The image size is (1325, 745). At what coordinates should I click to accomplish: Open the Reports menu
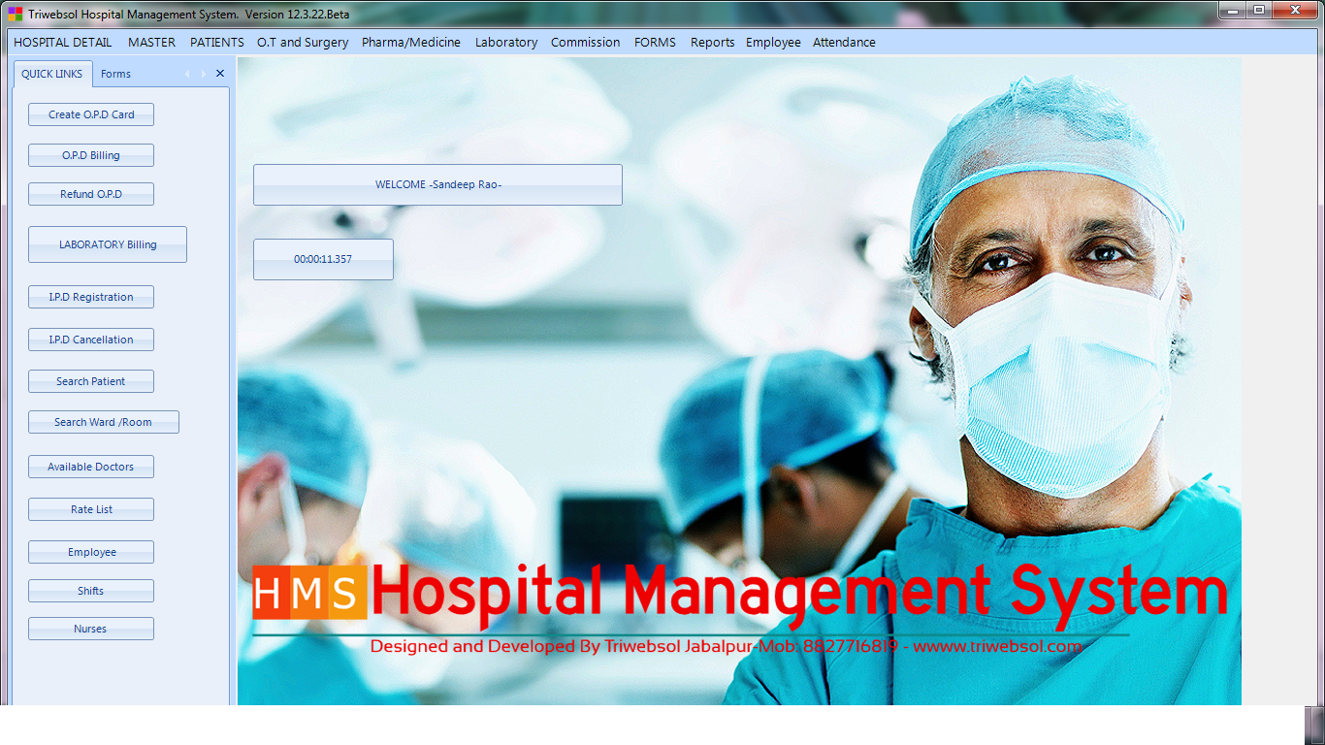712,42
